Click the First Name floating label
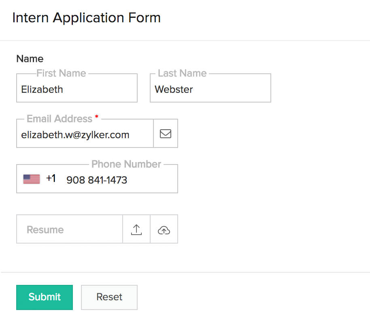Viewport: 370px width, 325px height. tap(61, 73)
